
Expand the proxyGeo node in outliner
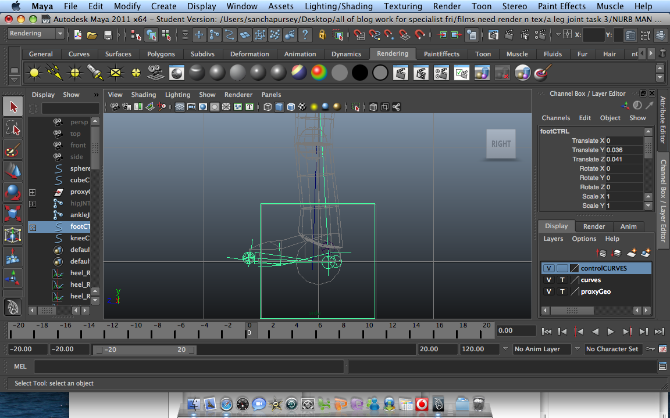pyautogui.click(x=33, y=192)
